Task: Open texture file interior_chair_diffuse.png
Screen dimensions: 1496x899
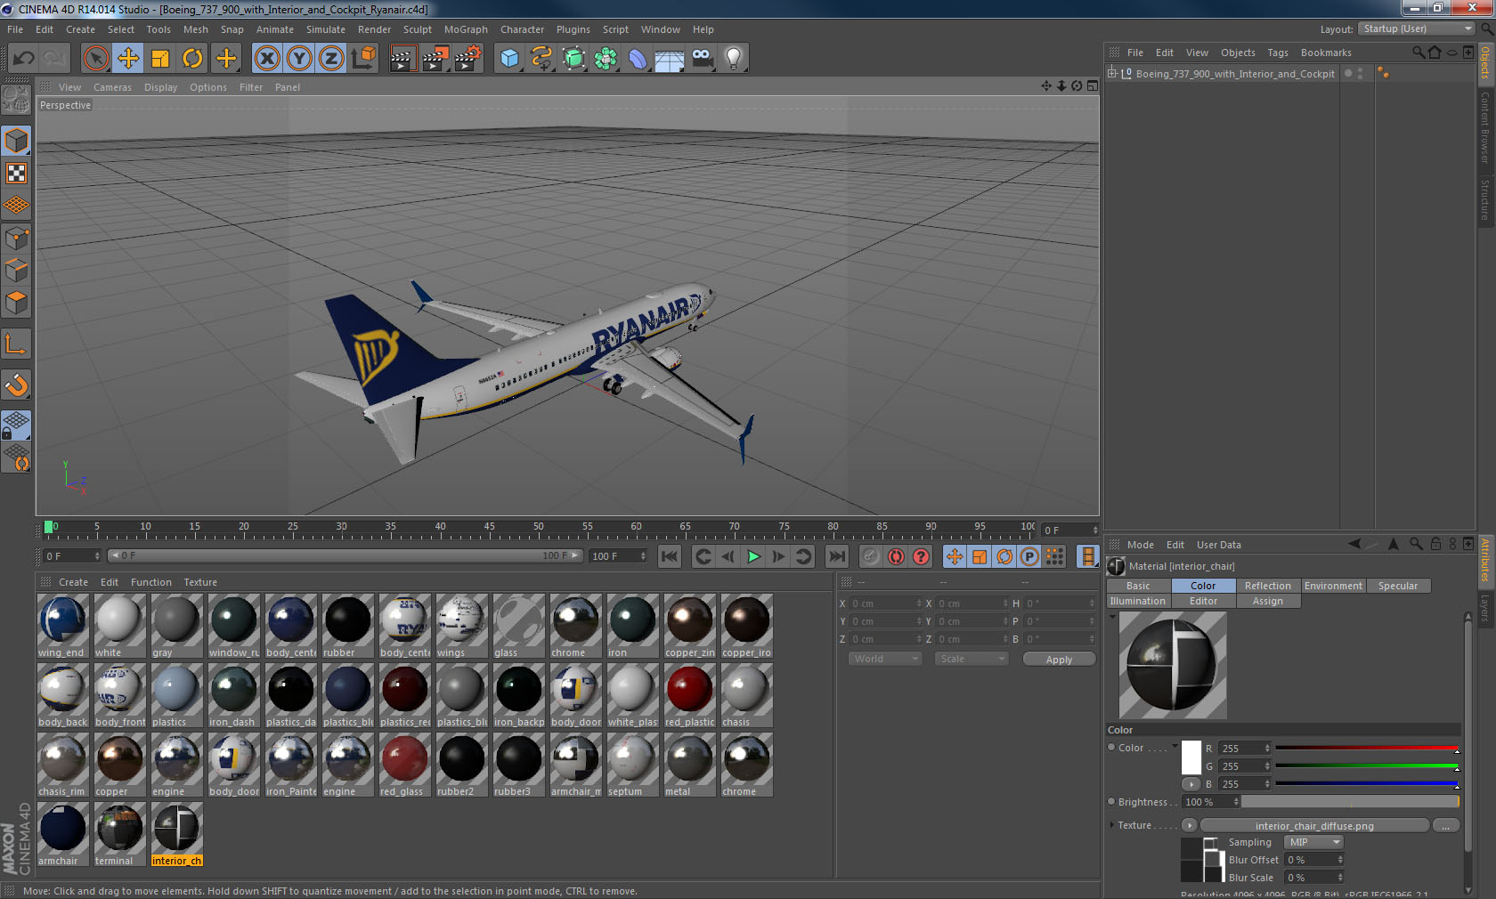Action: [1314, 826]
